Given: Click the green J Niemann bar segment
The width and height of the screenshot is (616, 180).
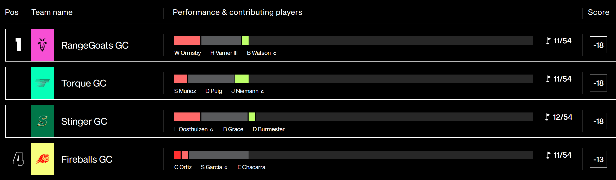Looking at the screenshot, I should pyautogui.click(x=242, y=79).
